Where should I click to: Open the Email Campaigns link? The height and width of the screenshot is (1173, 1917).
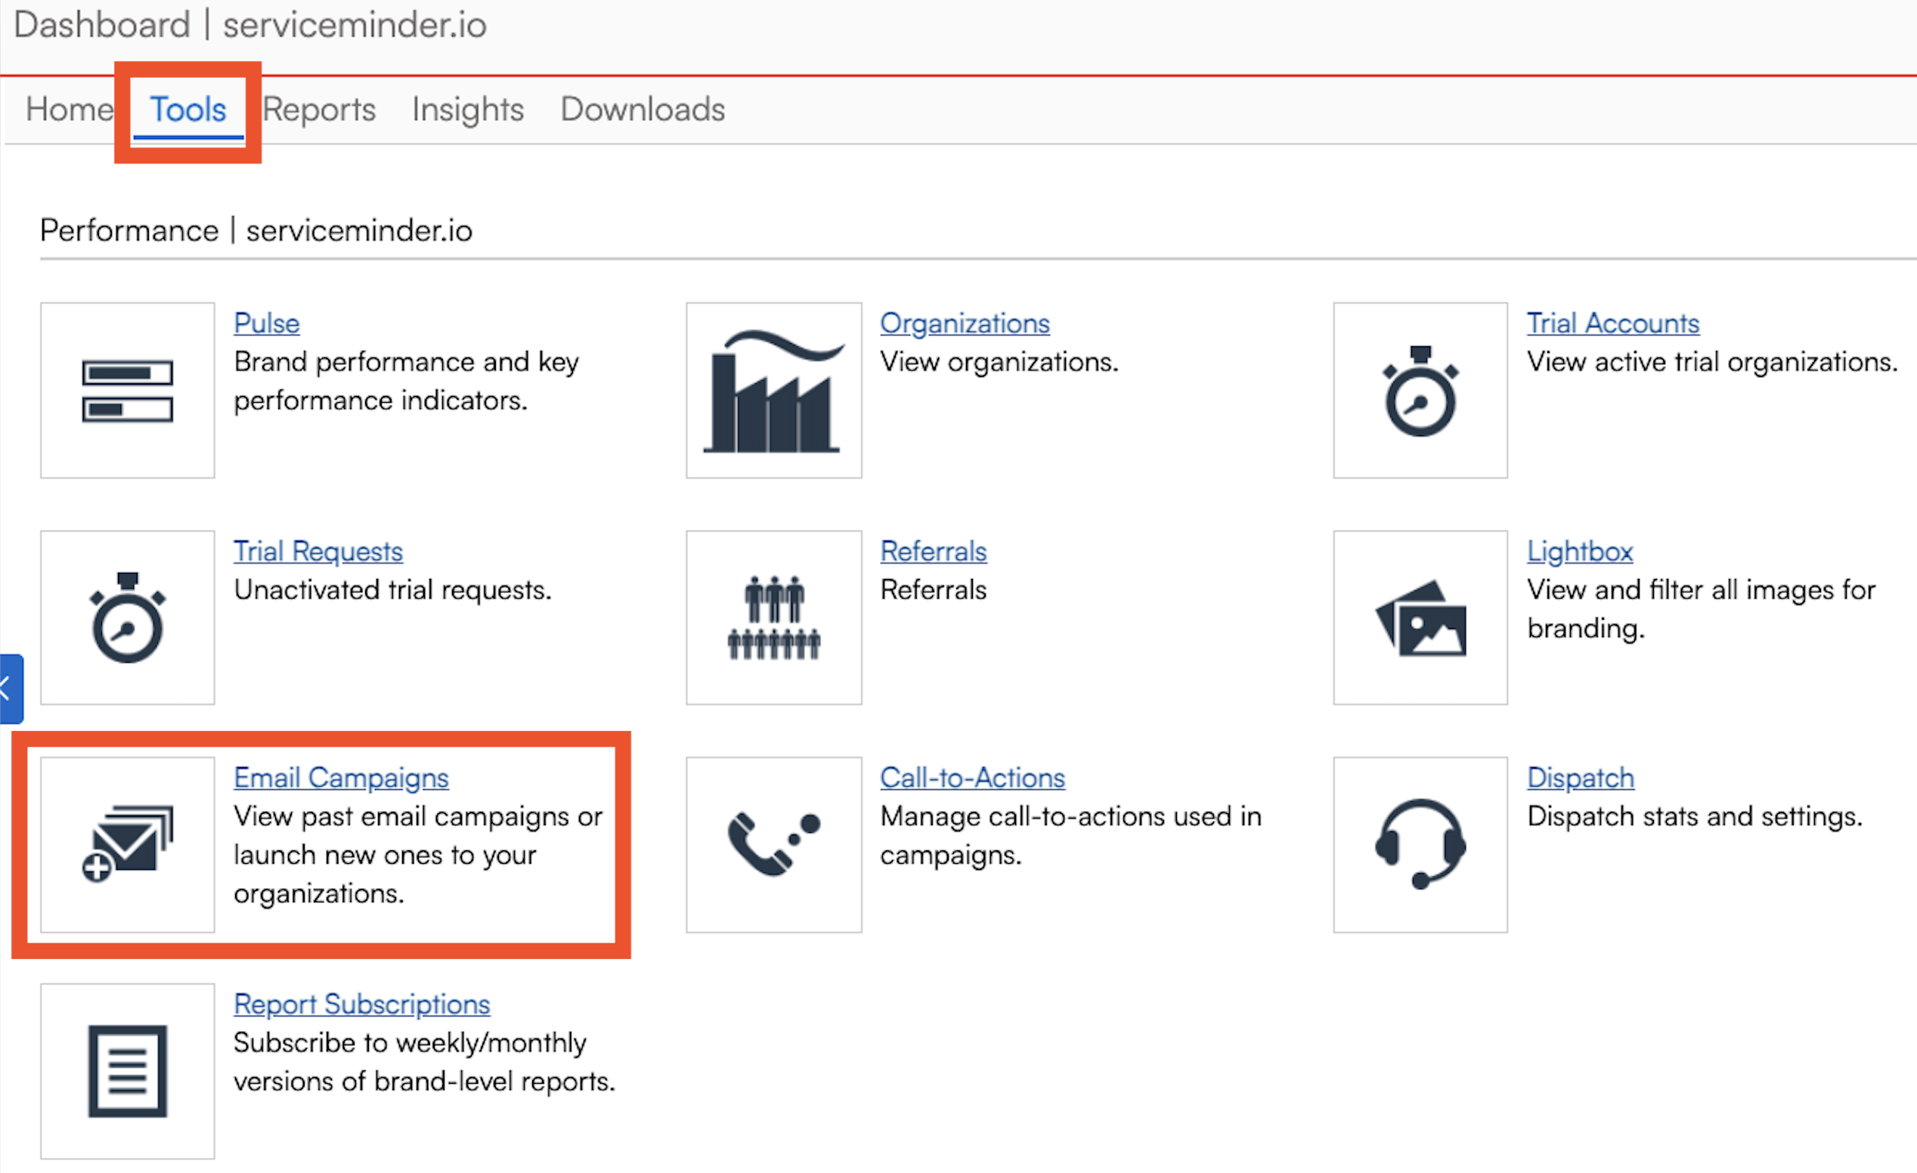pos(341,778)
